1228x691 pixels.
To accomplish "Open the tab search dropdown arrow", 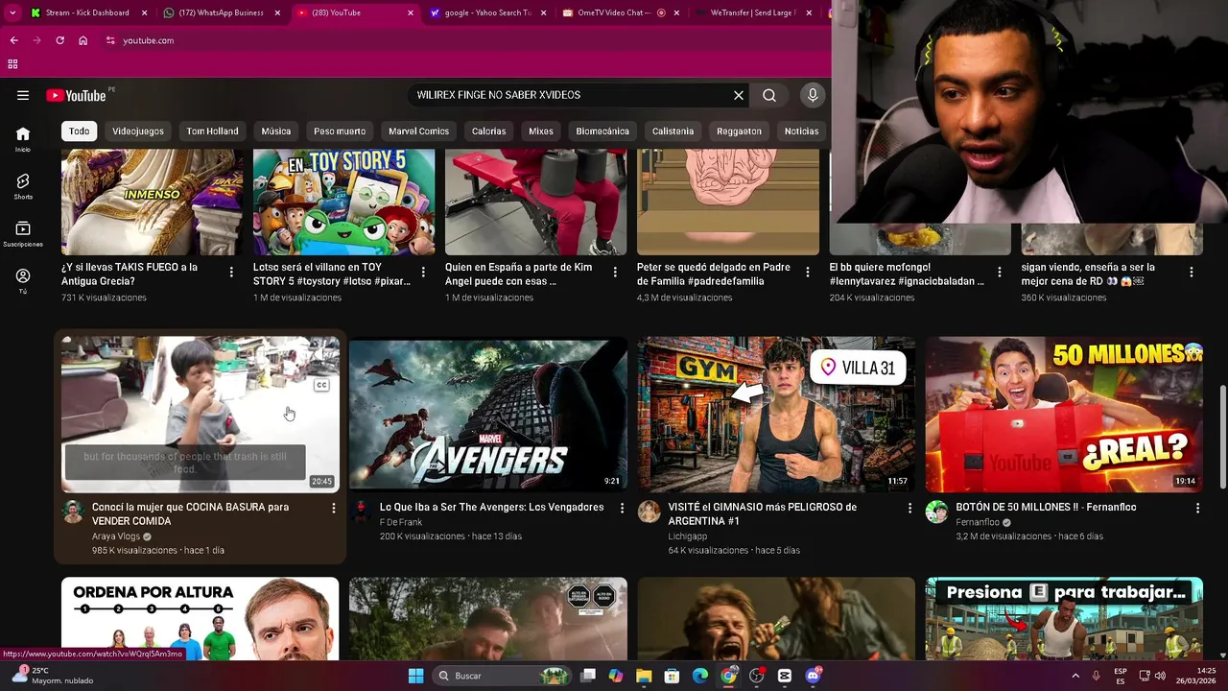I will tap(11, 12).
